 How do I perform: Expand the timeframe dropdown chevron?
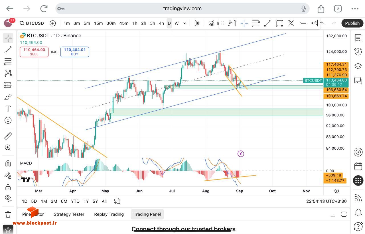pyautogui.click(x=184, y=23)
